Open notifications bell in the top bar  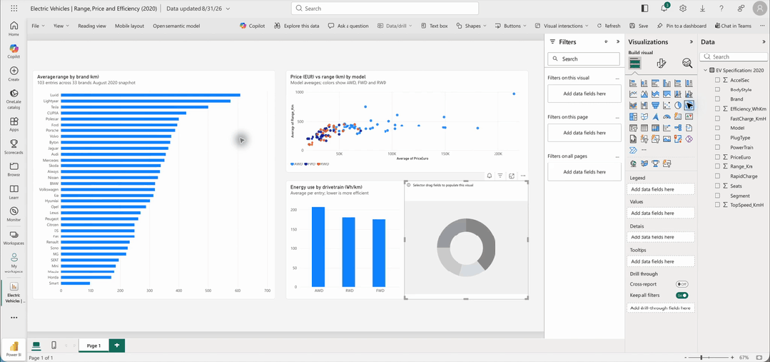[665, 8]
